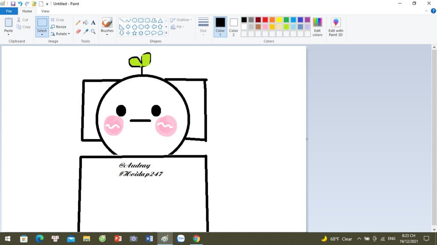Open the File menu

(x=9, y=11)
